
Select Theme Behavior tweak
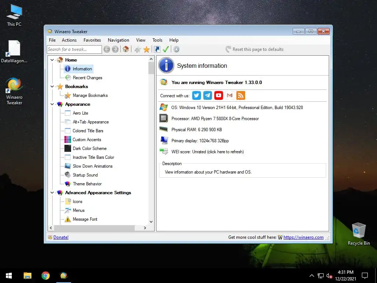click(x=87, y=184)
